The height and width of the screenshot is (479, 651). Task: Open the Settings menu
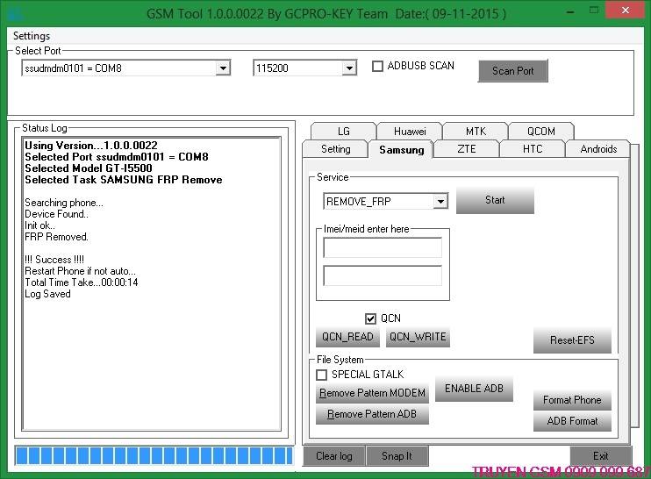[x=32, y=36]
